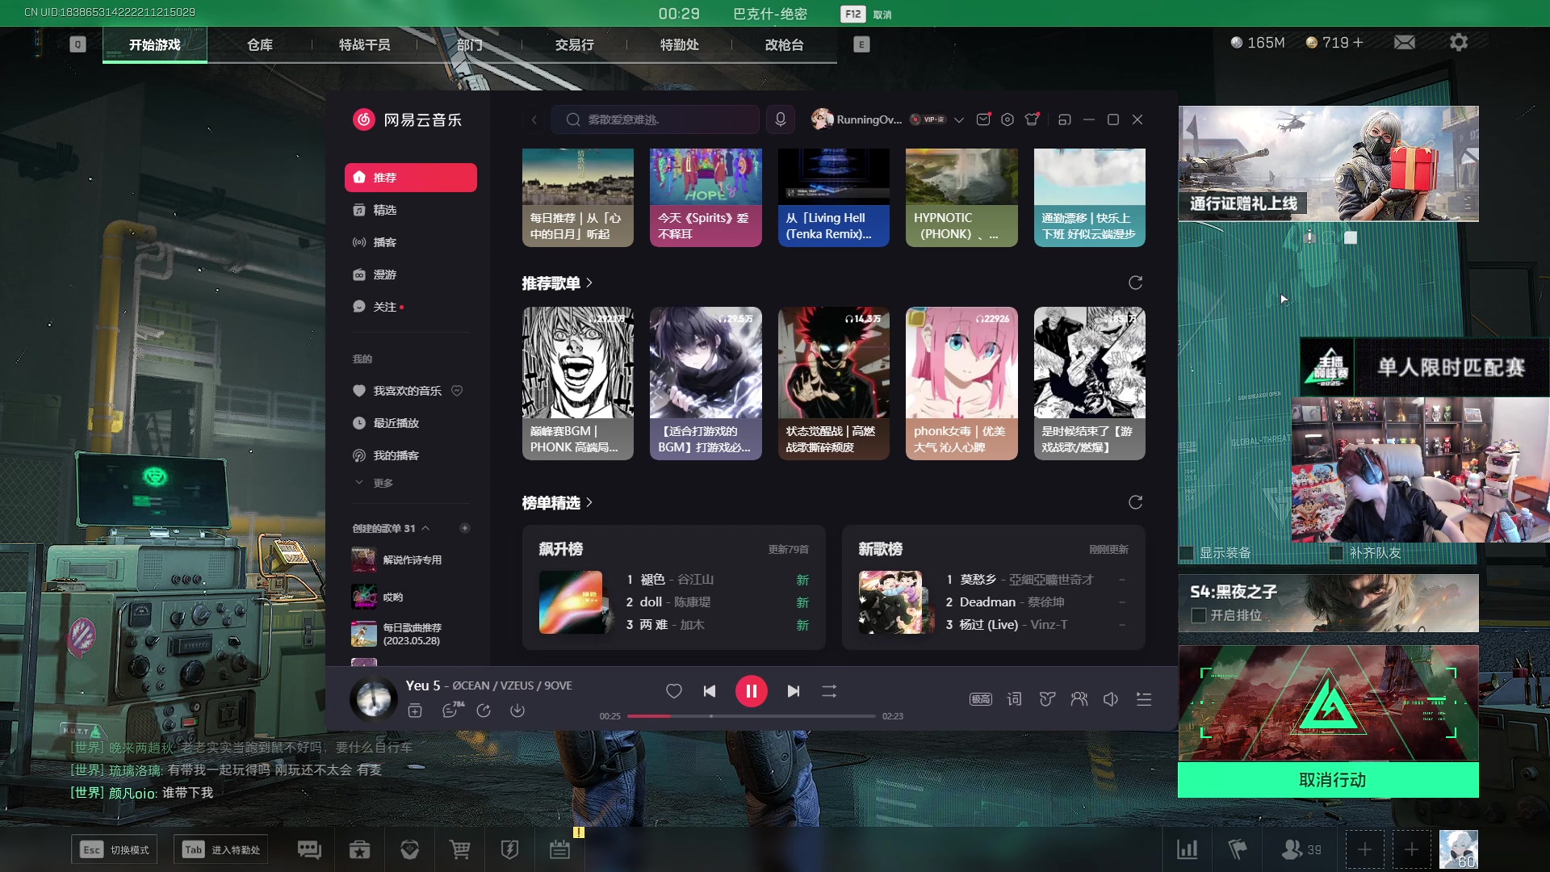The width and height of the screenshot is (1550, 872).
Task: Open lyrics with the 词 icon
Action: pyautogui.click(x=1014, y=699)
